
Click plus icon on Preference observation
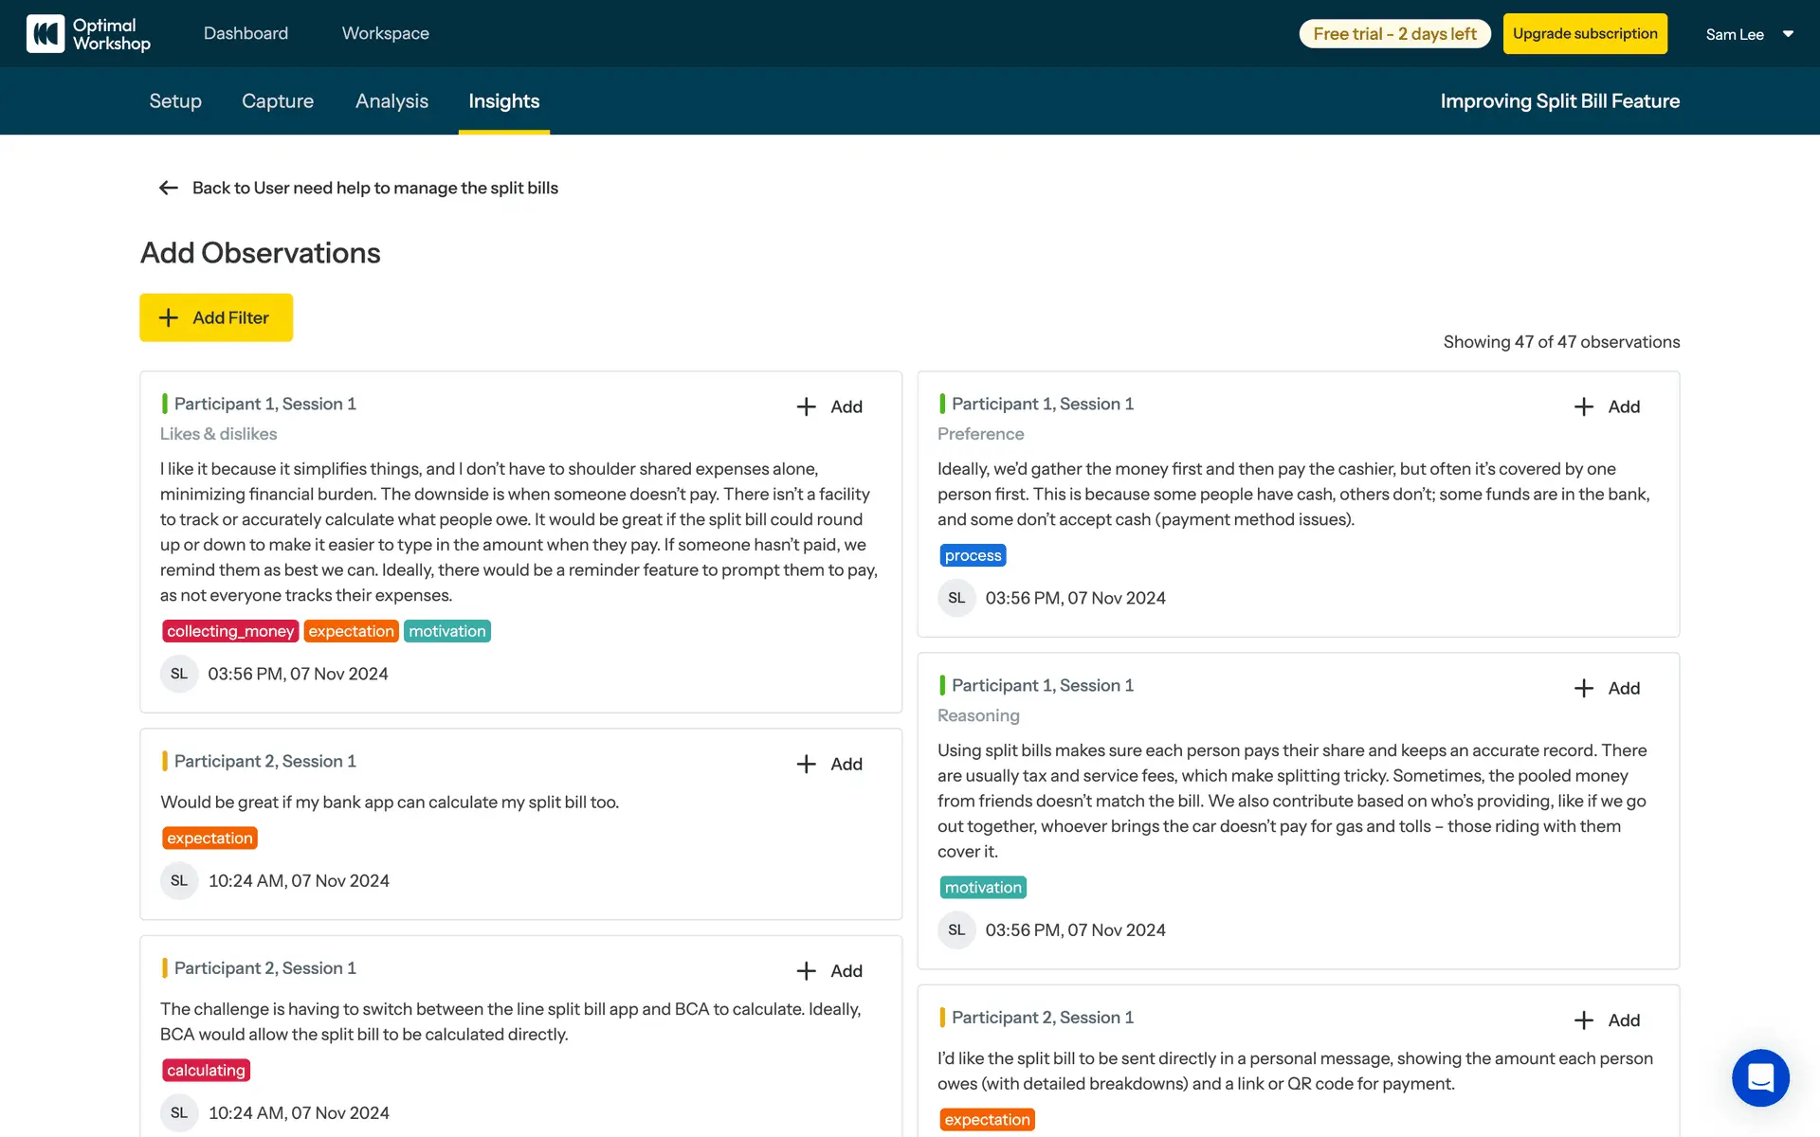[x=1584, y=406]
